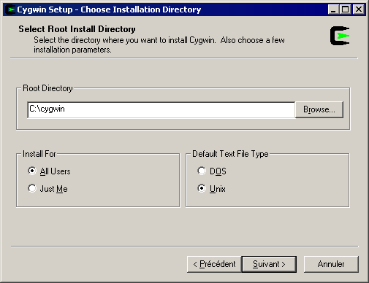The image size is (369, 283).
Task: Minimize the Cygwin Setup window
Action: 333,9
